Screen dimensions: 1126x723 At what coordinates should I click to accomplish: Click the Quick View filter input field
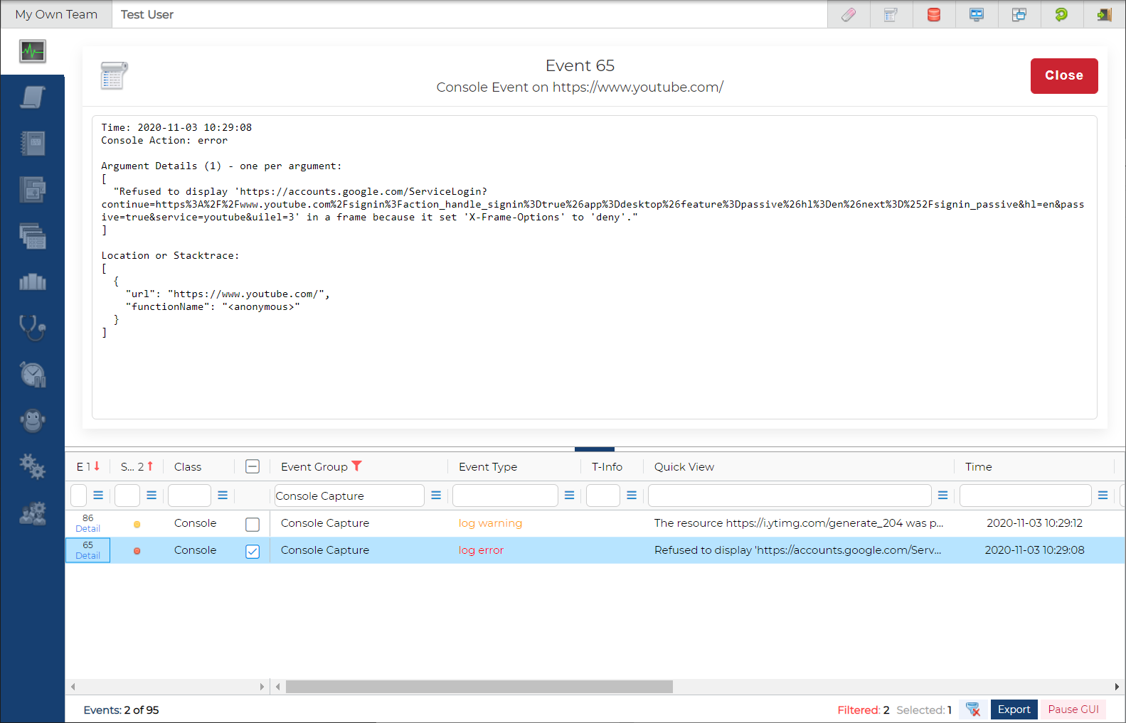click(x=790, y=496)
